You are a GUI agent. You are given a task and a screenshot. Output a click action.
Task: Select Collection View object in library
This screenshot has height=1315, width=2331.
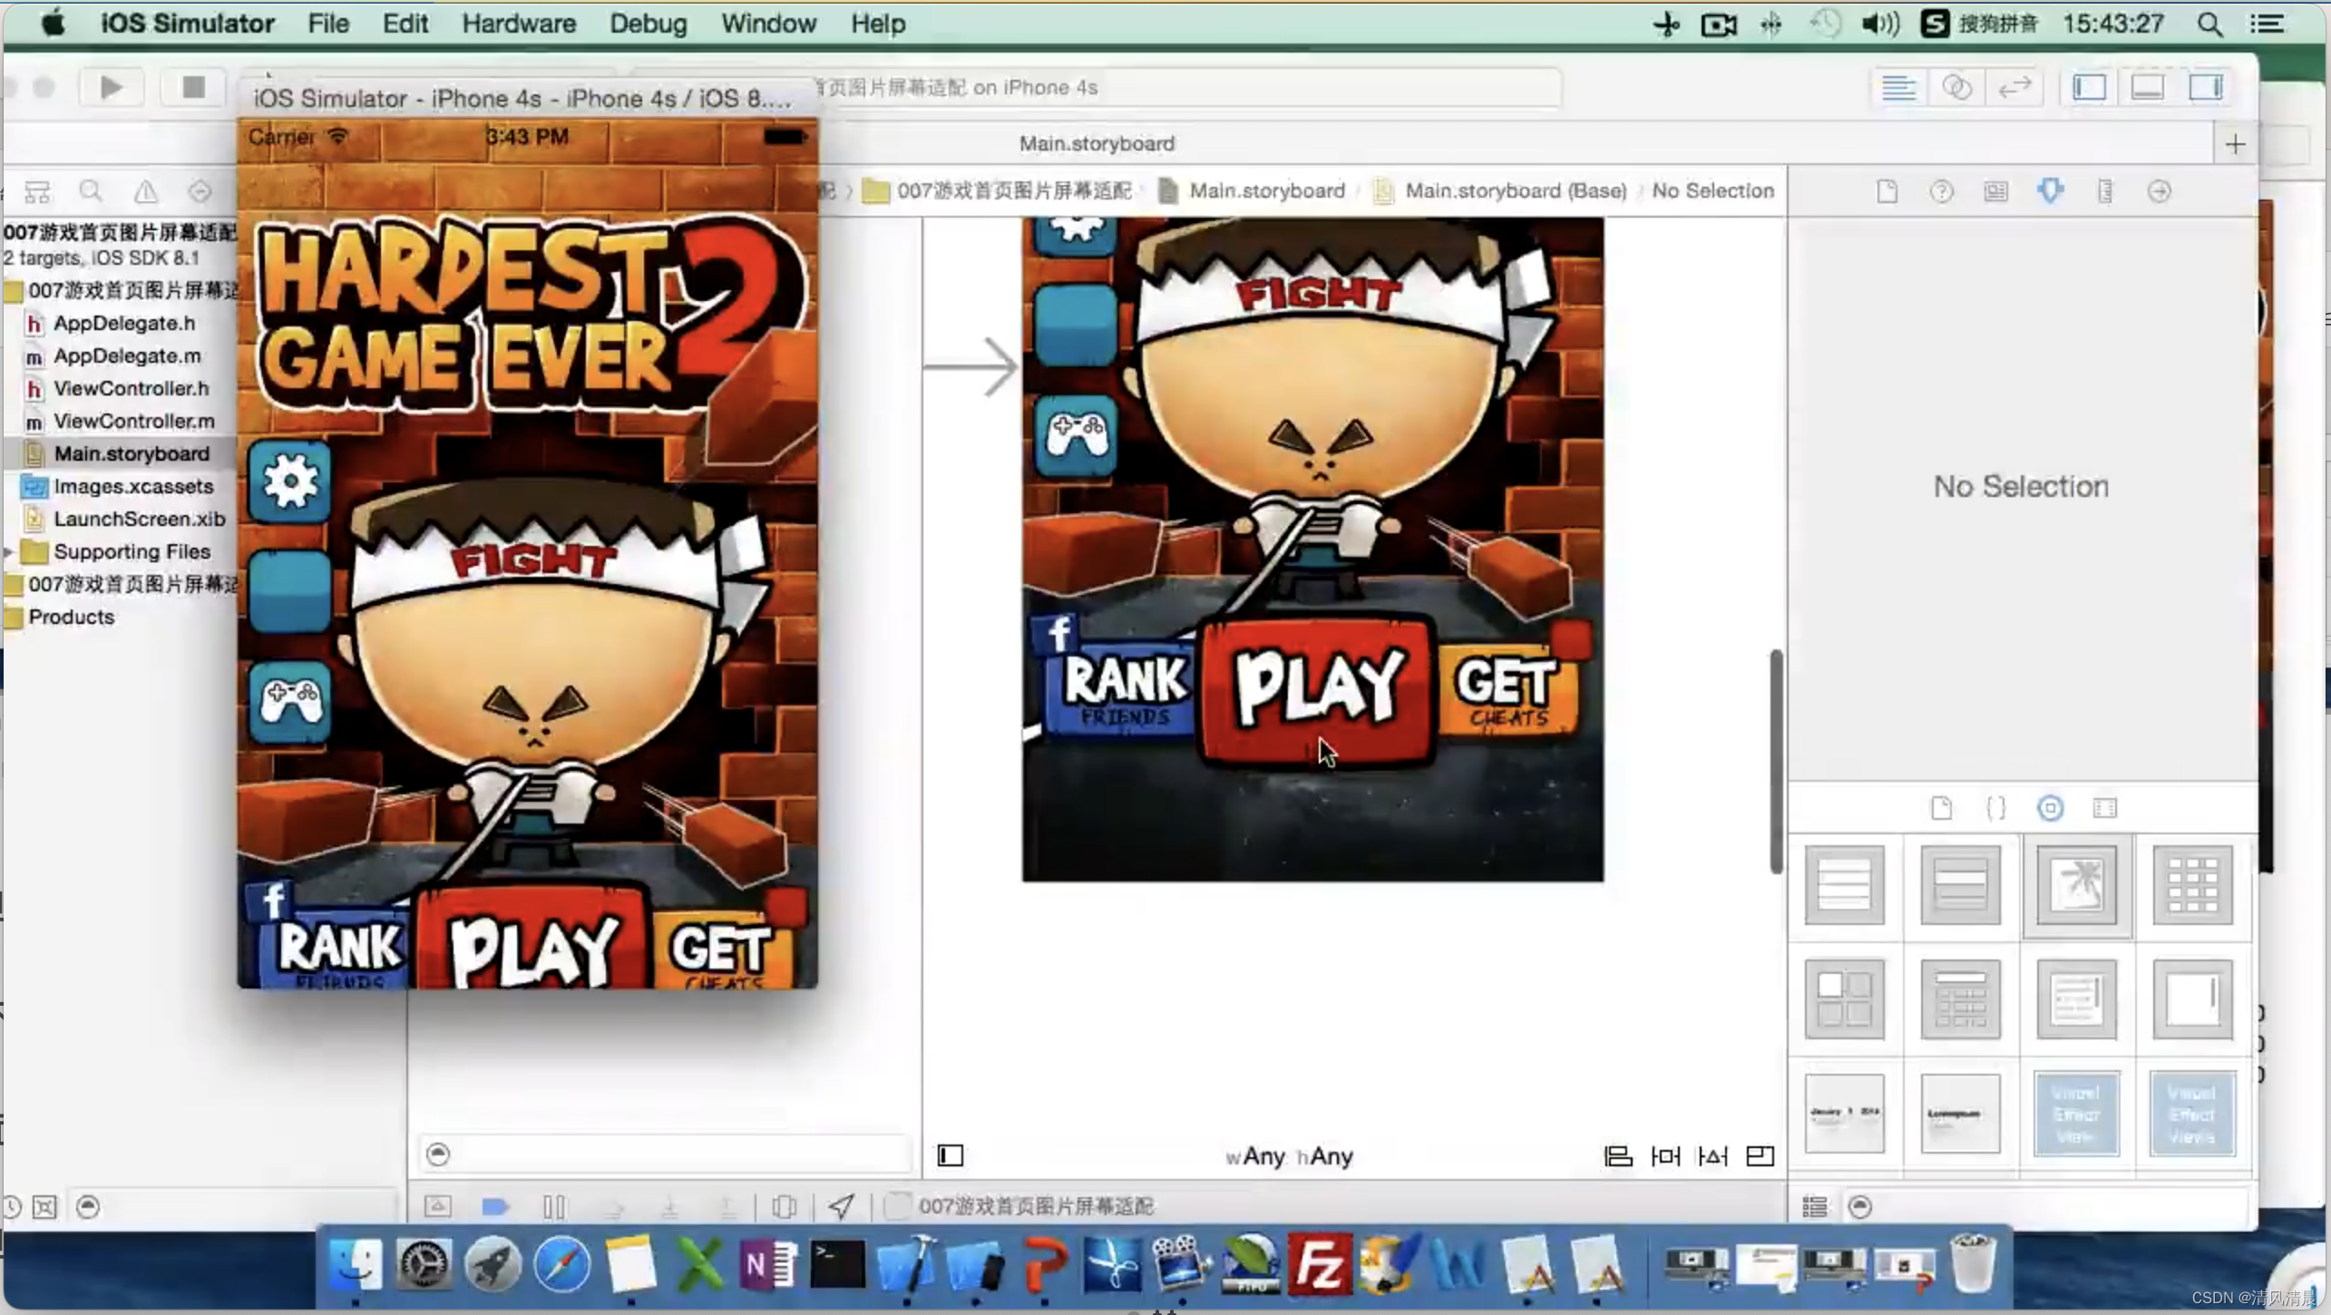[x=2192, y=885]
